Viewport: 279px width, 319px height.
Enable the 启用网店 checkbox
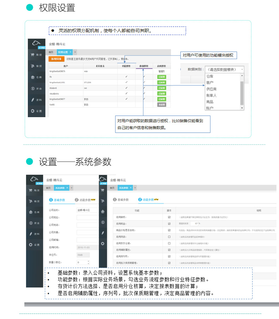169,237
